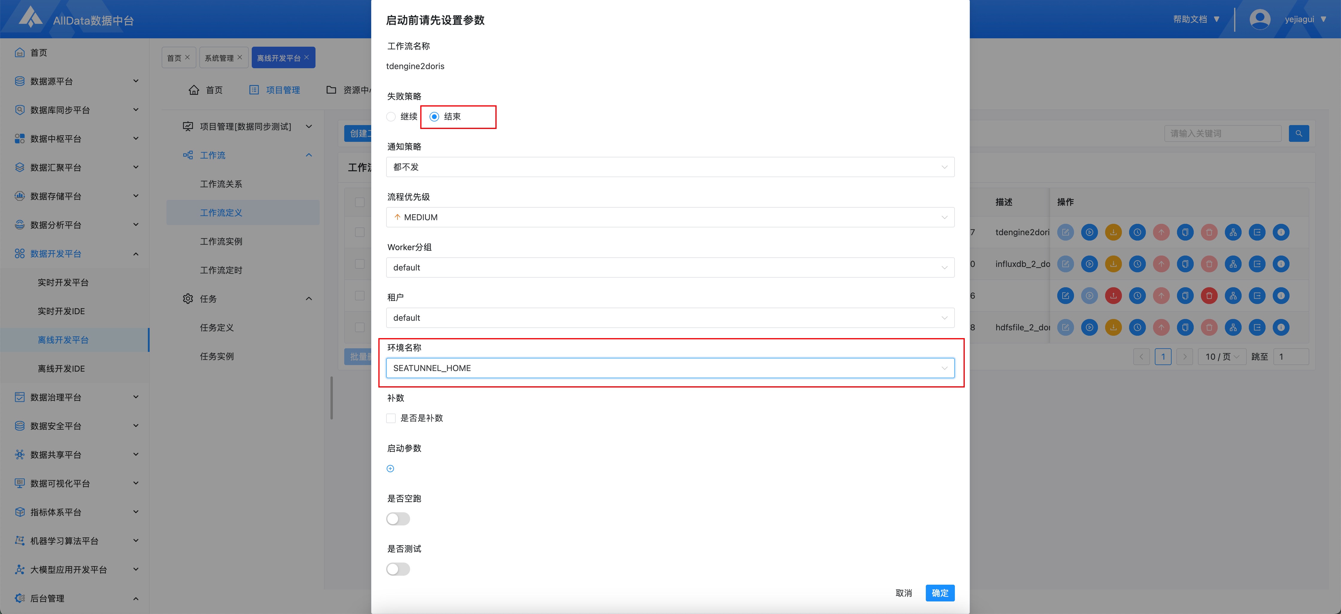Switch to the 系统管理 tab
The image size is (1341, 614).
coord(219,58)
